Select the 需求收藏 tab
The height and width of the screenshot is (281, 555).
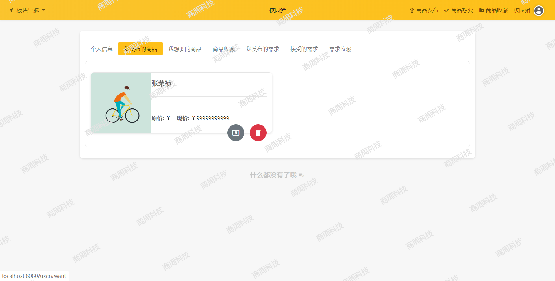(340, 49)
